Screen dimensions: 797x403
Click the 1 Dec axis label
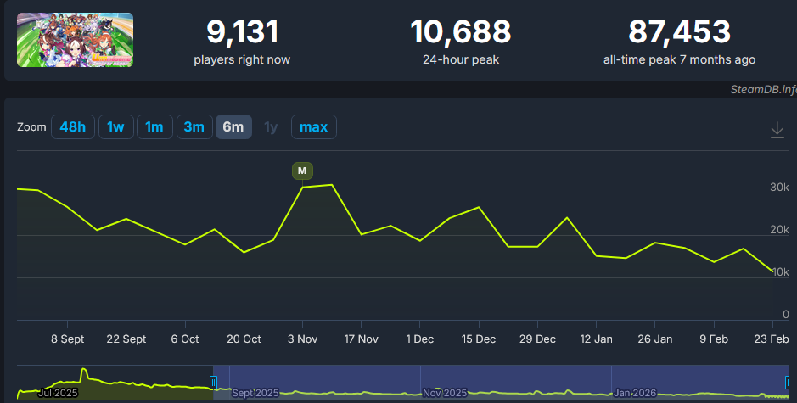(420, 339)
